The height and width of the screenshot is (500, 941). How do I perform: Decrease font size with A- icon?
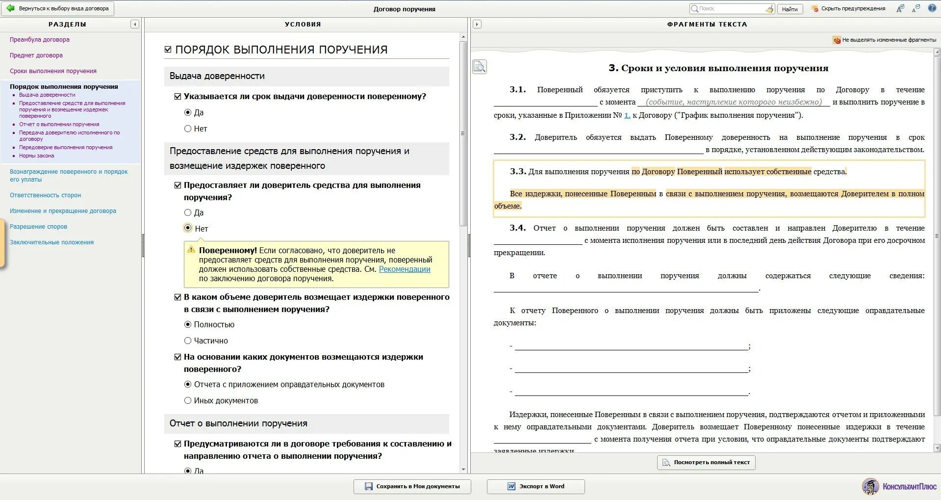pyautogui.click(x=916, y=8)
